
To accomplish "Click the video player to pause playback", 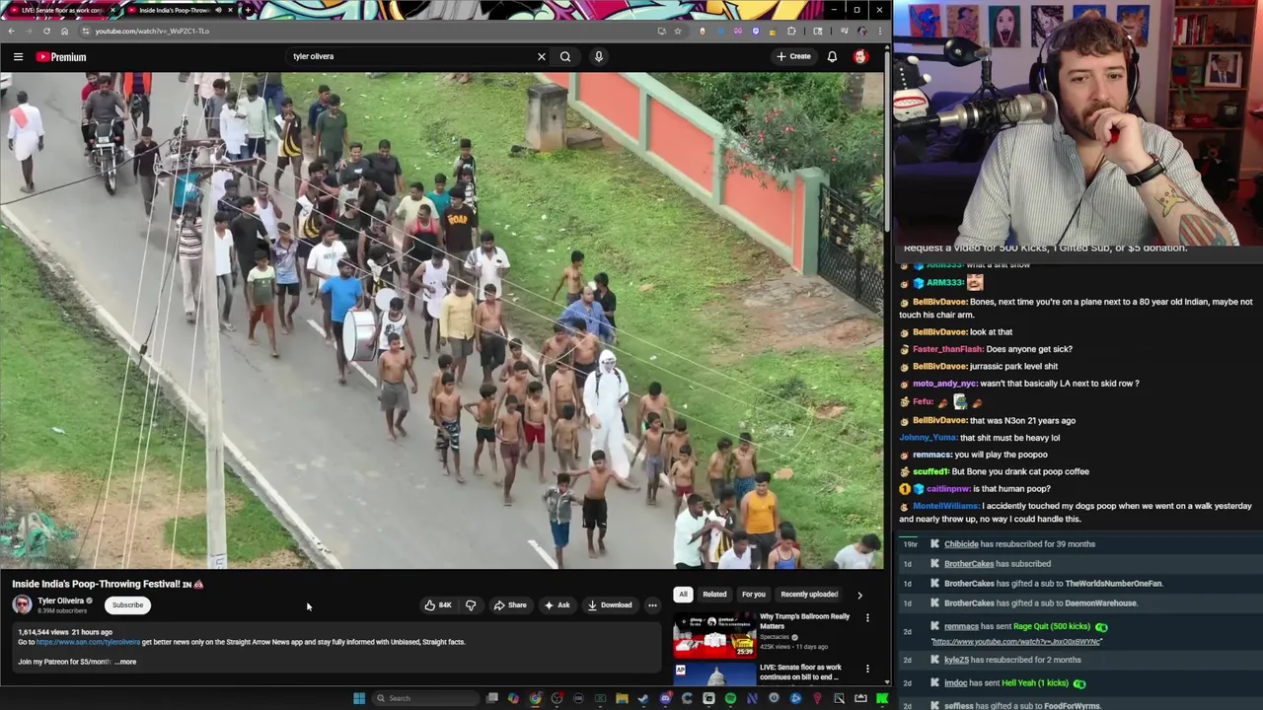I will [x=442, y=320].
